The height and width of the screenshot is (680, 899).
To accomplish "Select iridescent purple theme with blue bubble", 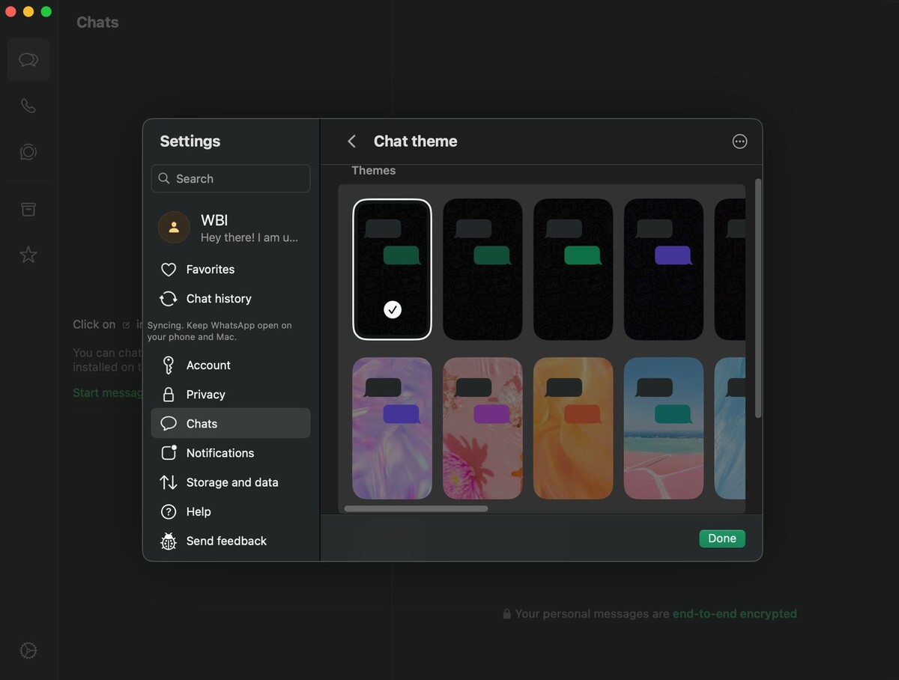I will tap(393, 428).
